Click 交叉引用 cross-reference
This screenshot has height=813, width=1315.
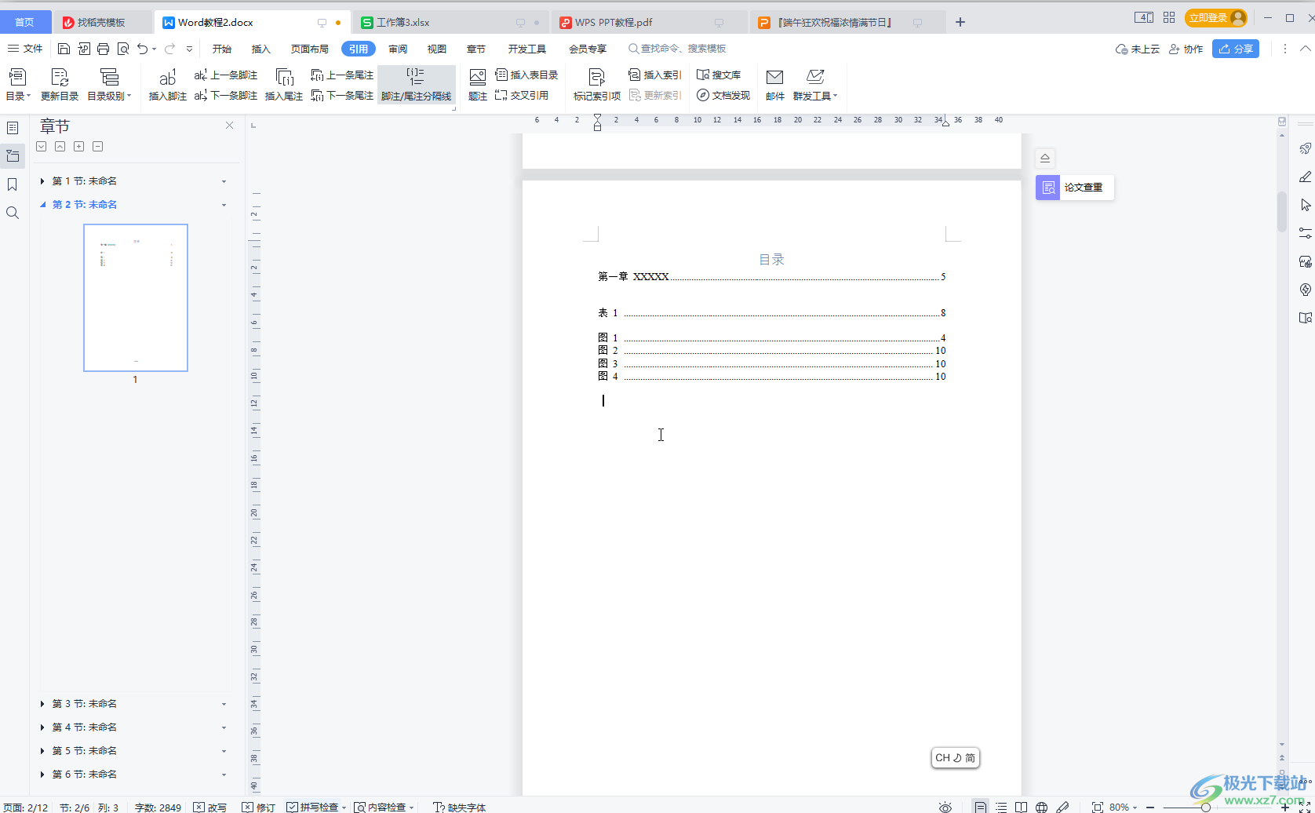(x=522, y=96)
